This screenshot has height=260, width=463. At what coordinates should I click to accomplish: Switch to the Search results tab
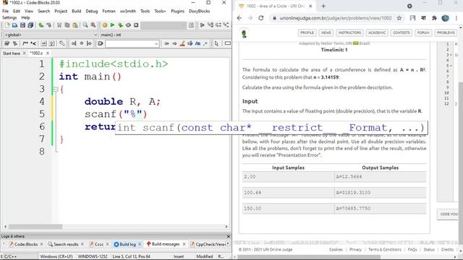click(66, 244)
